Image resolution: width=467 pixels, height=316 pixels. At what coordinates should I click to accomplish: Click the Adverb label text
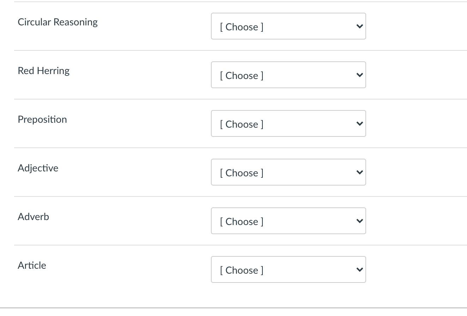click(34, 217)
